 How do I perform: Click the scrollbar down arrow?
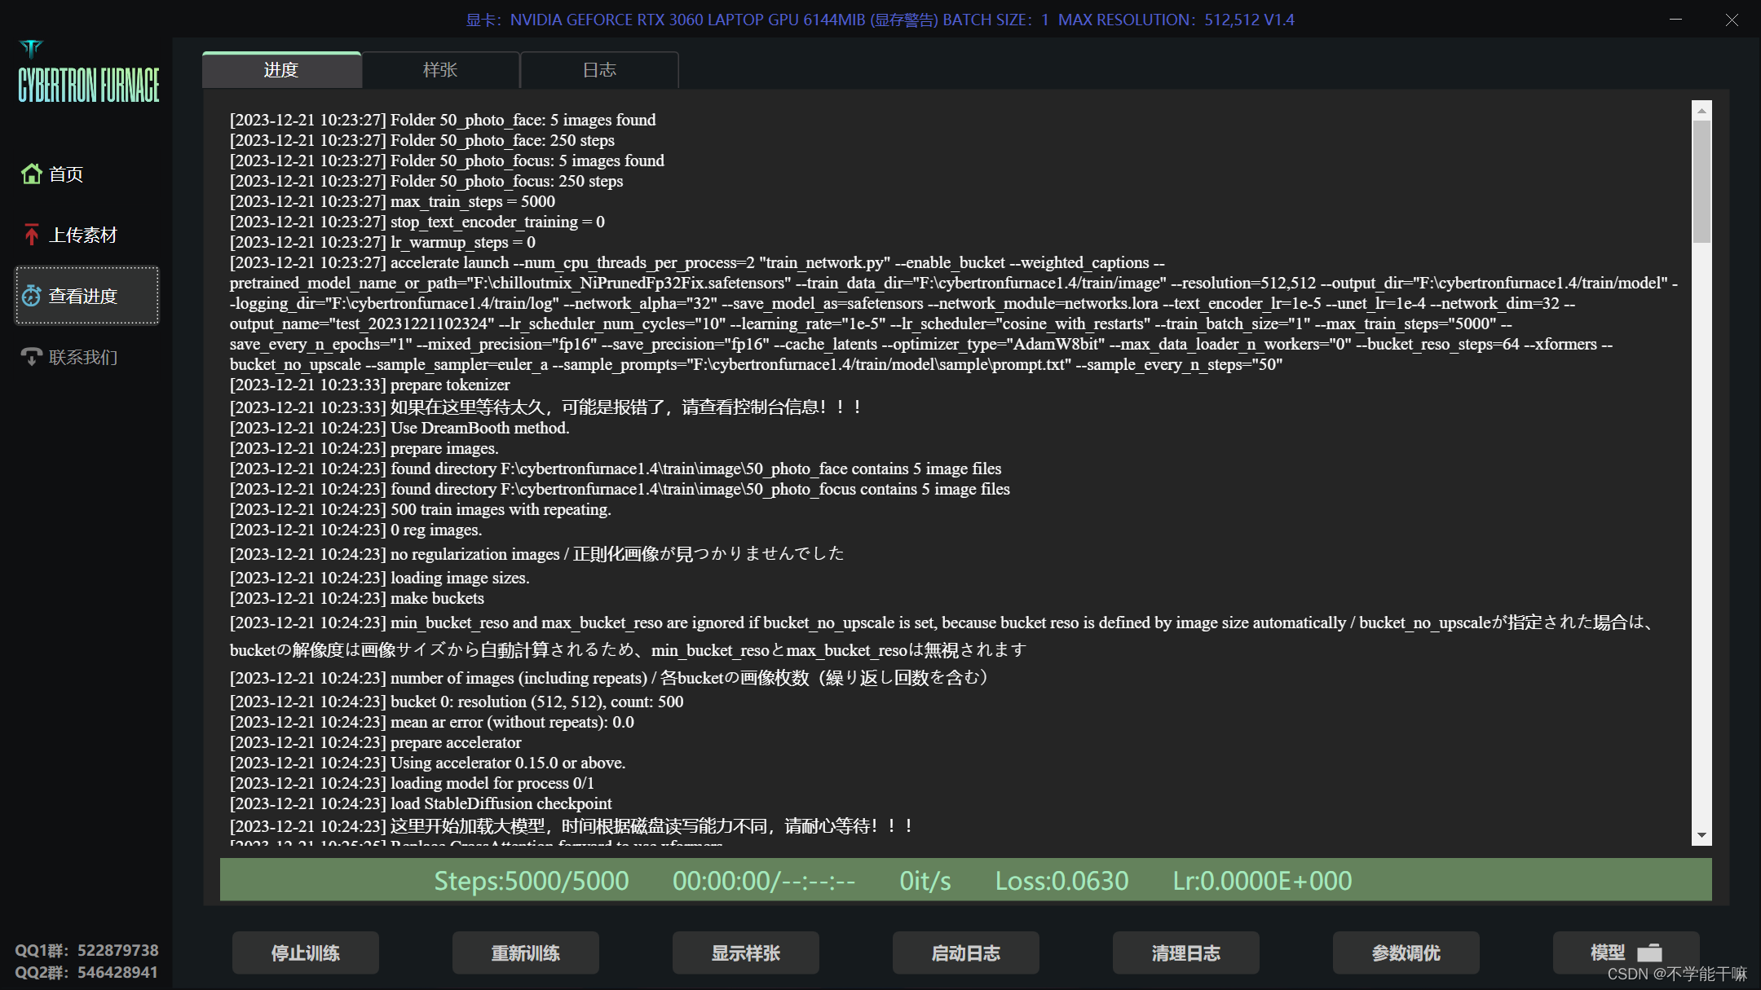pos(1701,835)
